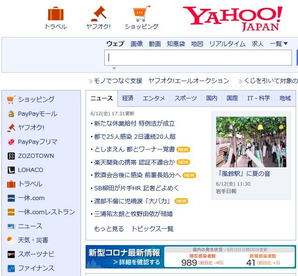This screenshot has height=276, width=298.
Task: Switch to the スポーツ news tab
Action: [x=185, y=98]
